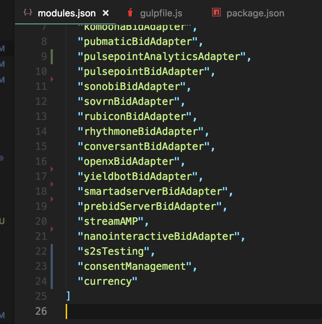Place cursor on empty line 26
The width and height of the screenshot is (322, 324).
(194, 311)
